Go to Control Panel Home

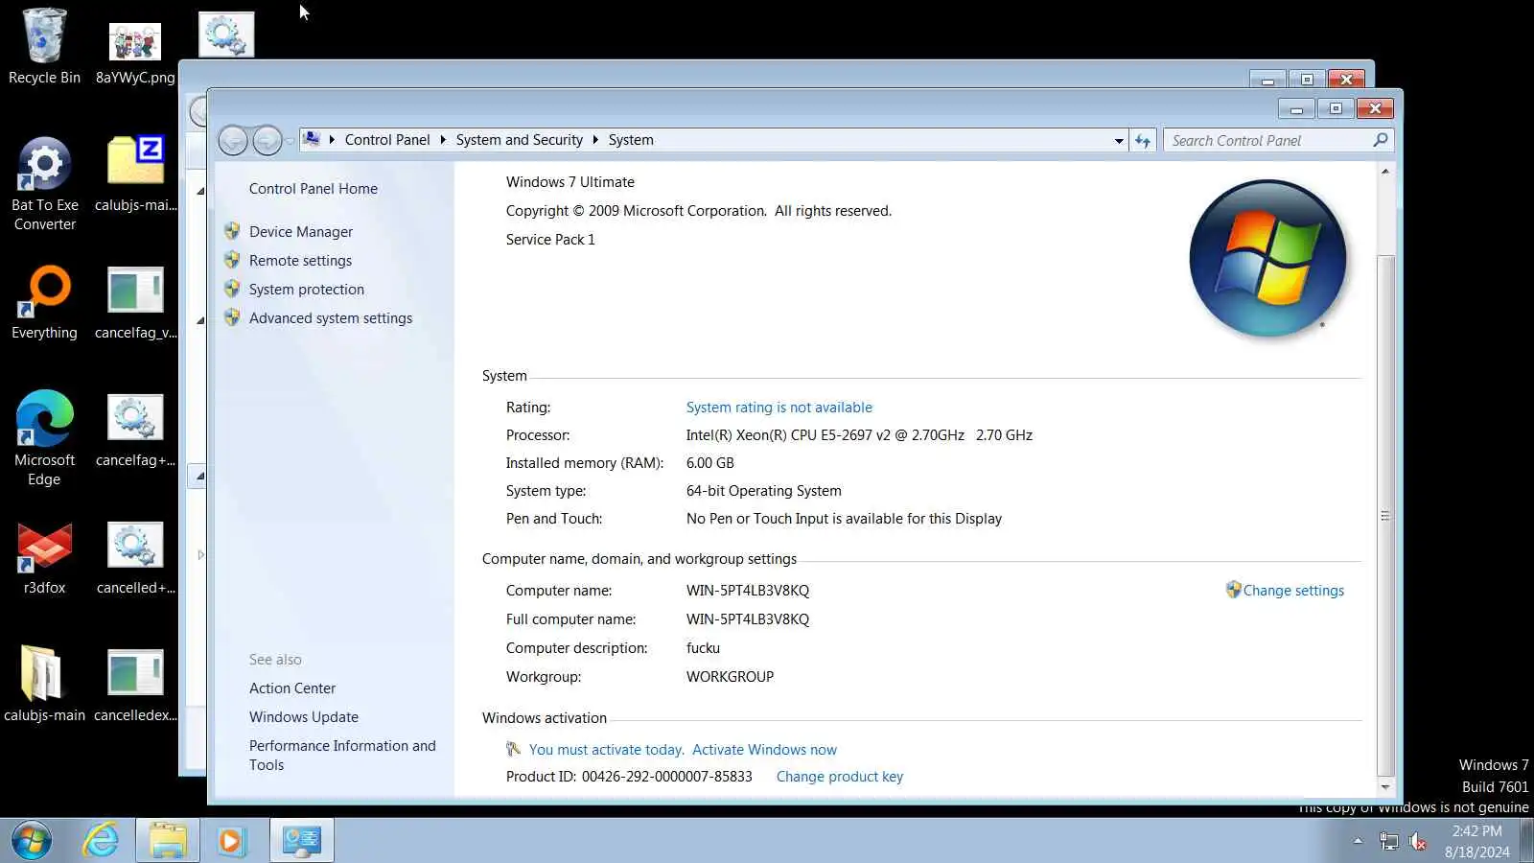[313, 189]
